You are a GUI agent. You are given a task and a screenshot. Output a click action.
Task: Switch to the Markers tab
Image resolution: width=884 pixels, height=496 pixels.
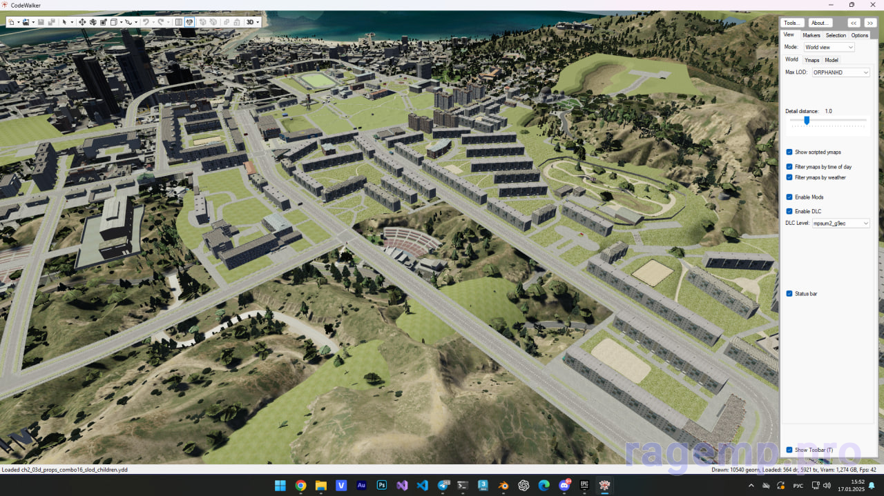coord(811,35)
